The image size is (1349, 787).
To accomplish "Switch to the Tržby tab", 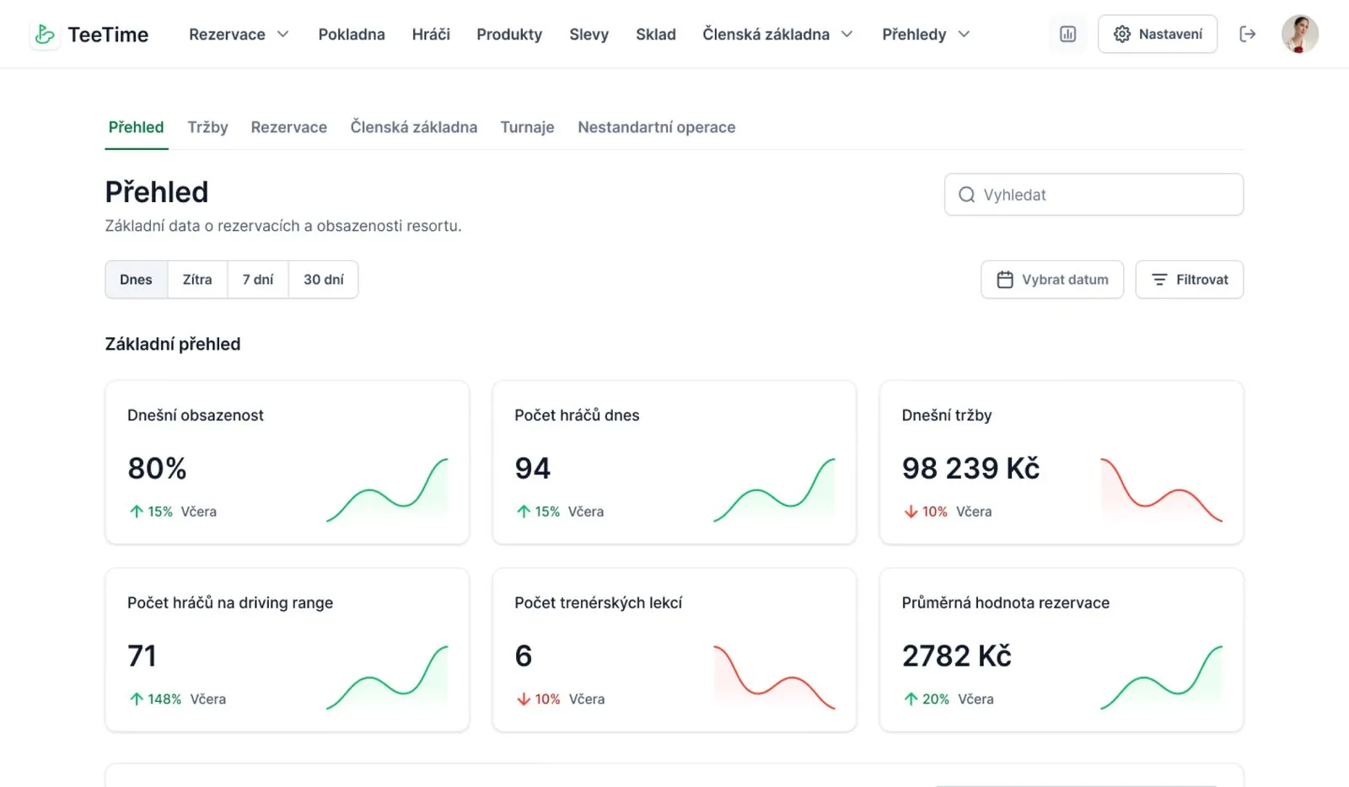I will (207, 127).
